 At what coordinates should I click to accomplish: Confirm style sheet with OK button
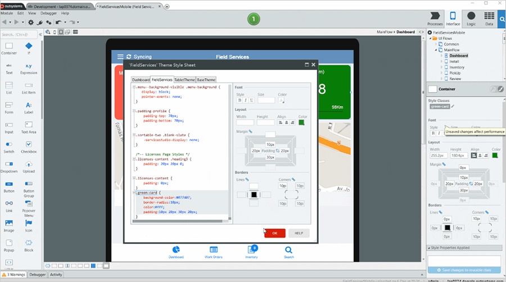pyautogui.click(x=274, y=233)
